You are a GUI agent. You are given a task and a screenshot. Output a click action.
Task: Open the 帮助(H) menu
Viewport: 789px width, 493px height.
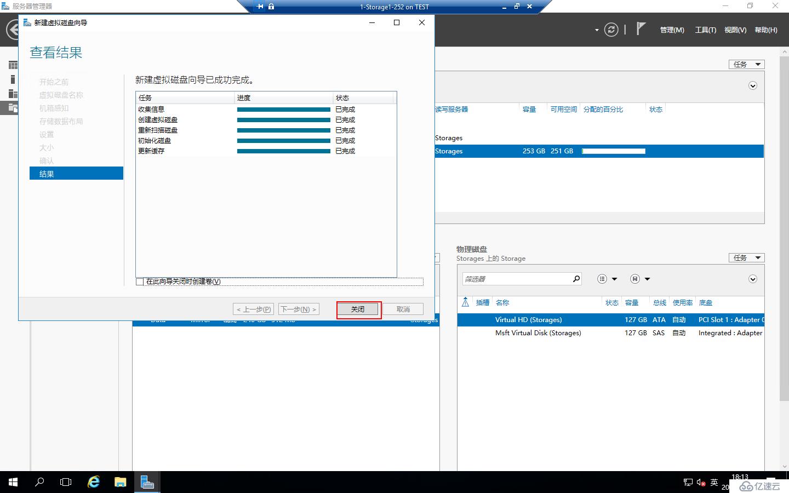(x=766, y=30)
